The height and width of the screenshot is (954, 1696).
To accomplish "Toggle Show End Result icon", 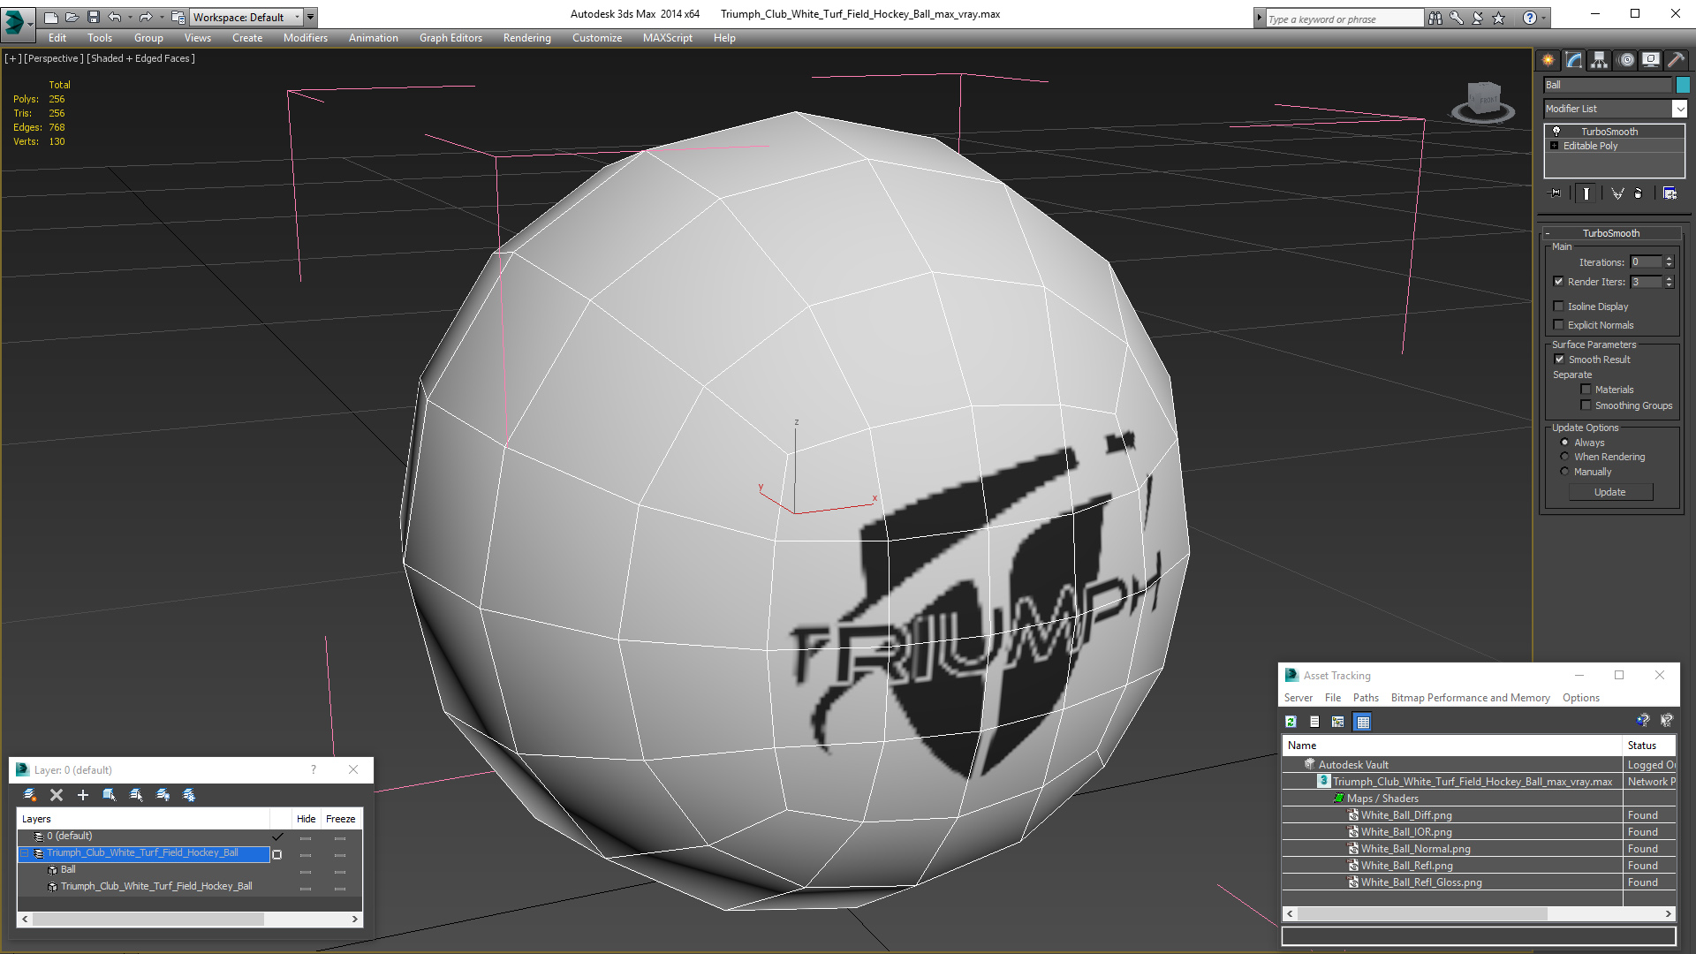I will [1586, 193].
